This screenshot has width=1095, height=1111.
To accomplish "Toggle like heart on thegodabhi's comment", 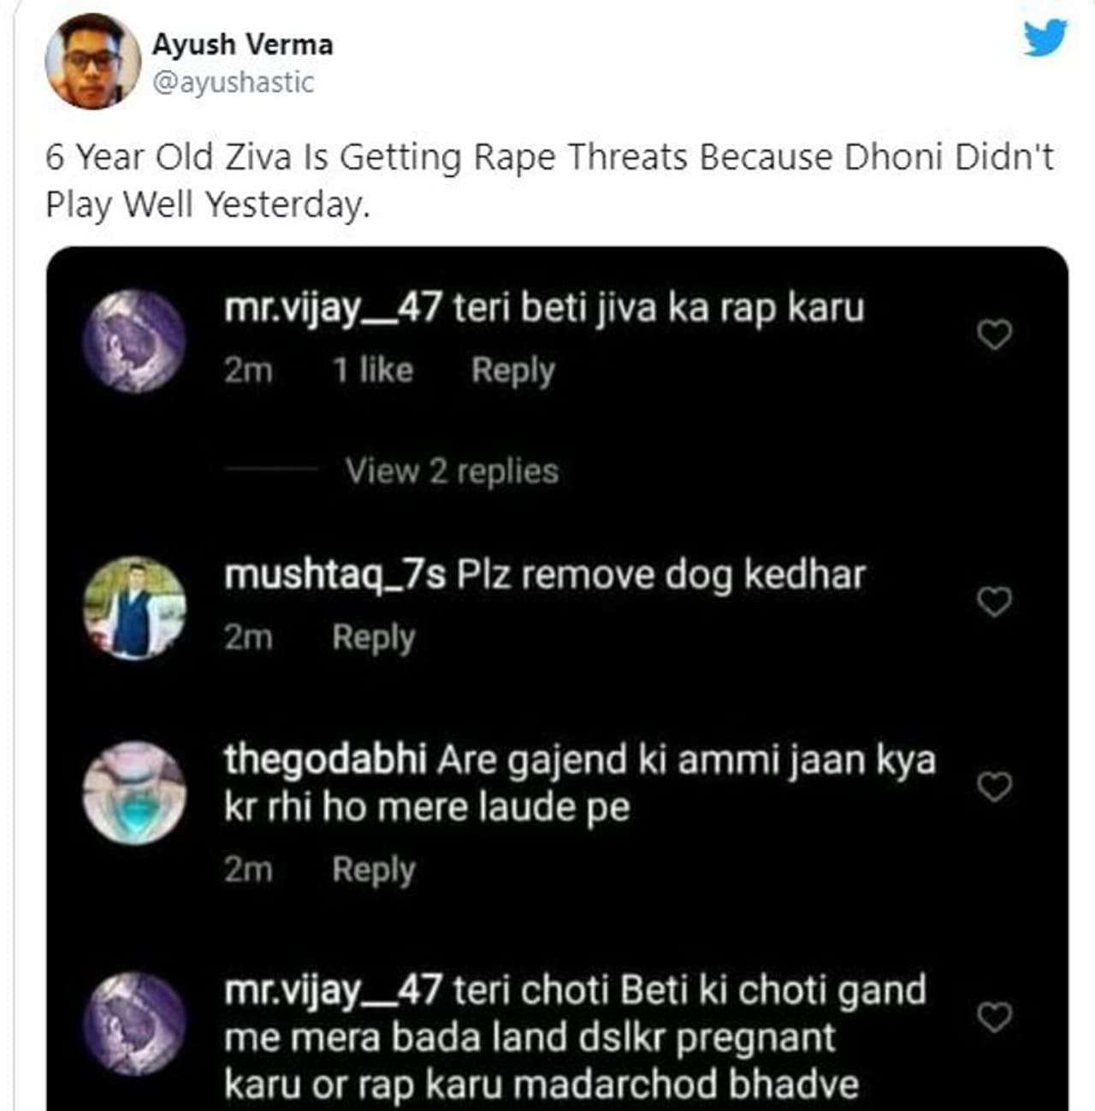I will point(994,787).
